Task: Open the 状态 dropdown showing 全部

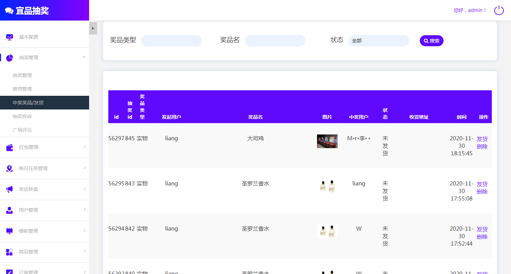Action: (x=379, y=41)
